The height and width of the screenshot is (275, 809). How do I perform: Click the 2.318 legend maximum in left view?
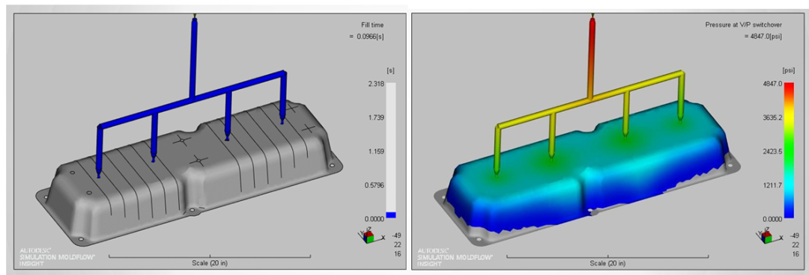(x=375, y=84)
